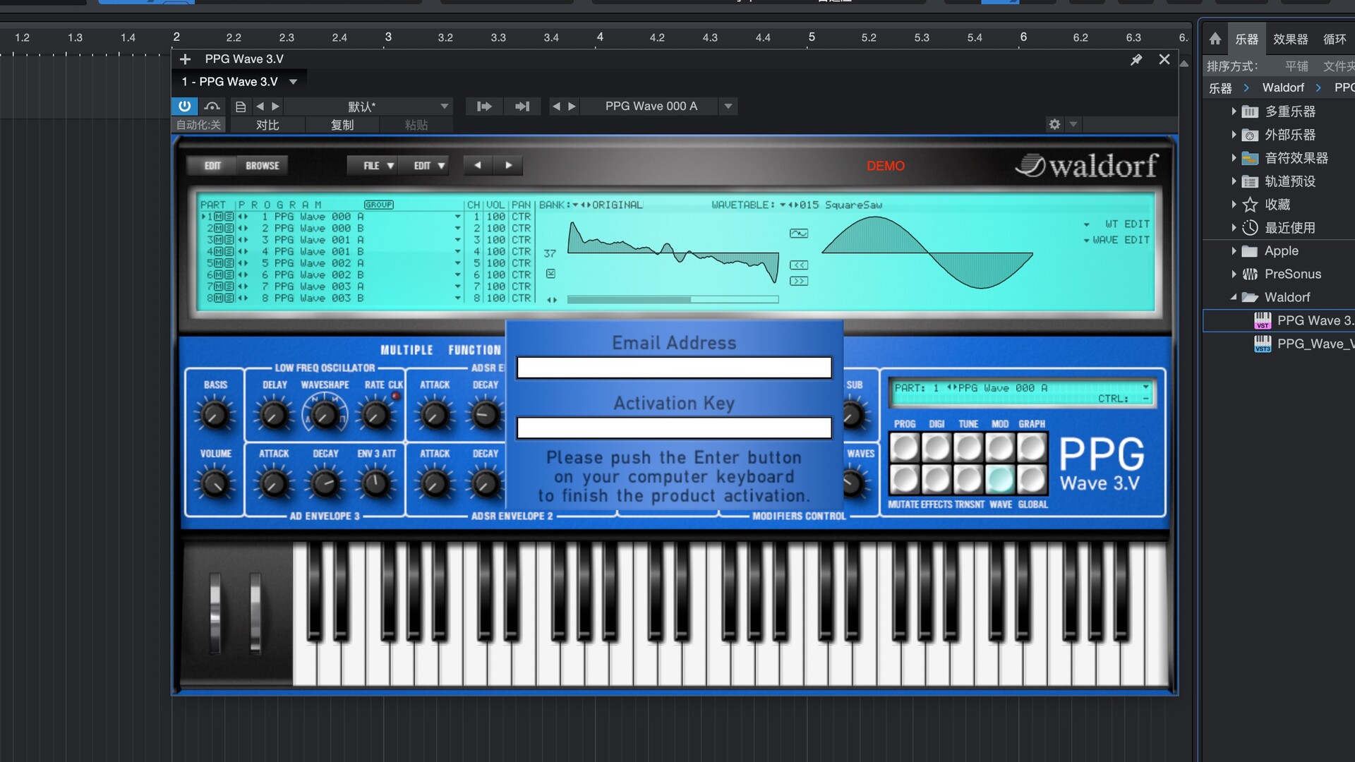Mute part 8 with the M button
Viewport: 1355px width, 762px height.
pos(219,298)
